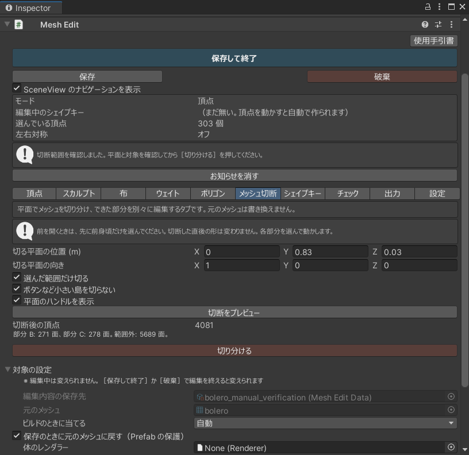
Task: Click the 保存 button
Action: 87,76
